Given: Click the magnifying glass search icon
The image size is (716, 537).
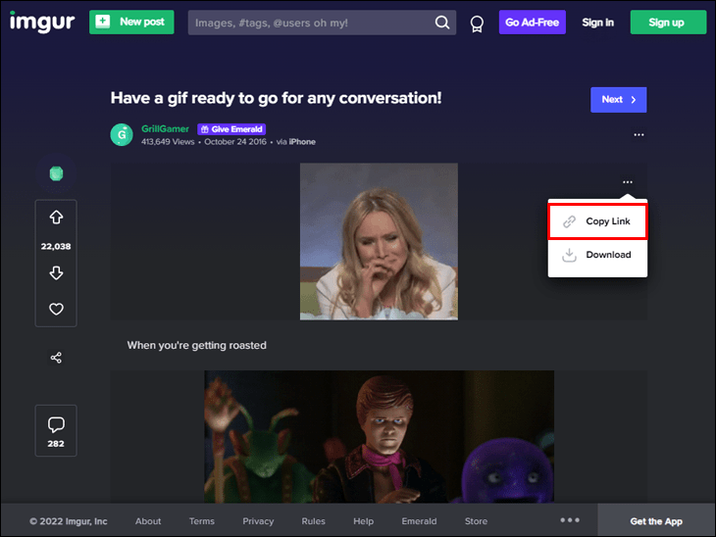Looking at the screenshot, I should coord(442,23).
